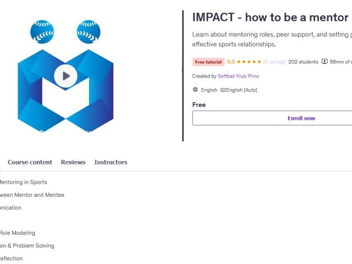Click the closed captions icon
This screenshot has height=264, width=352.
coord(223,90)
